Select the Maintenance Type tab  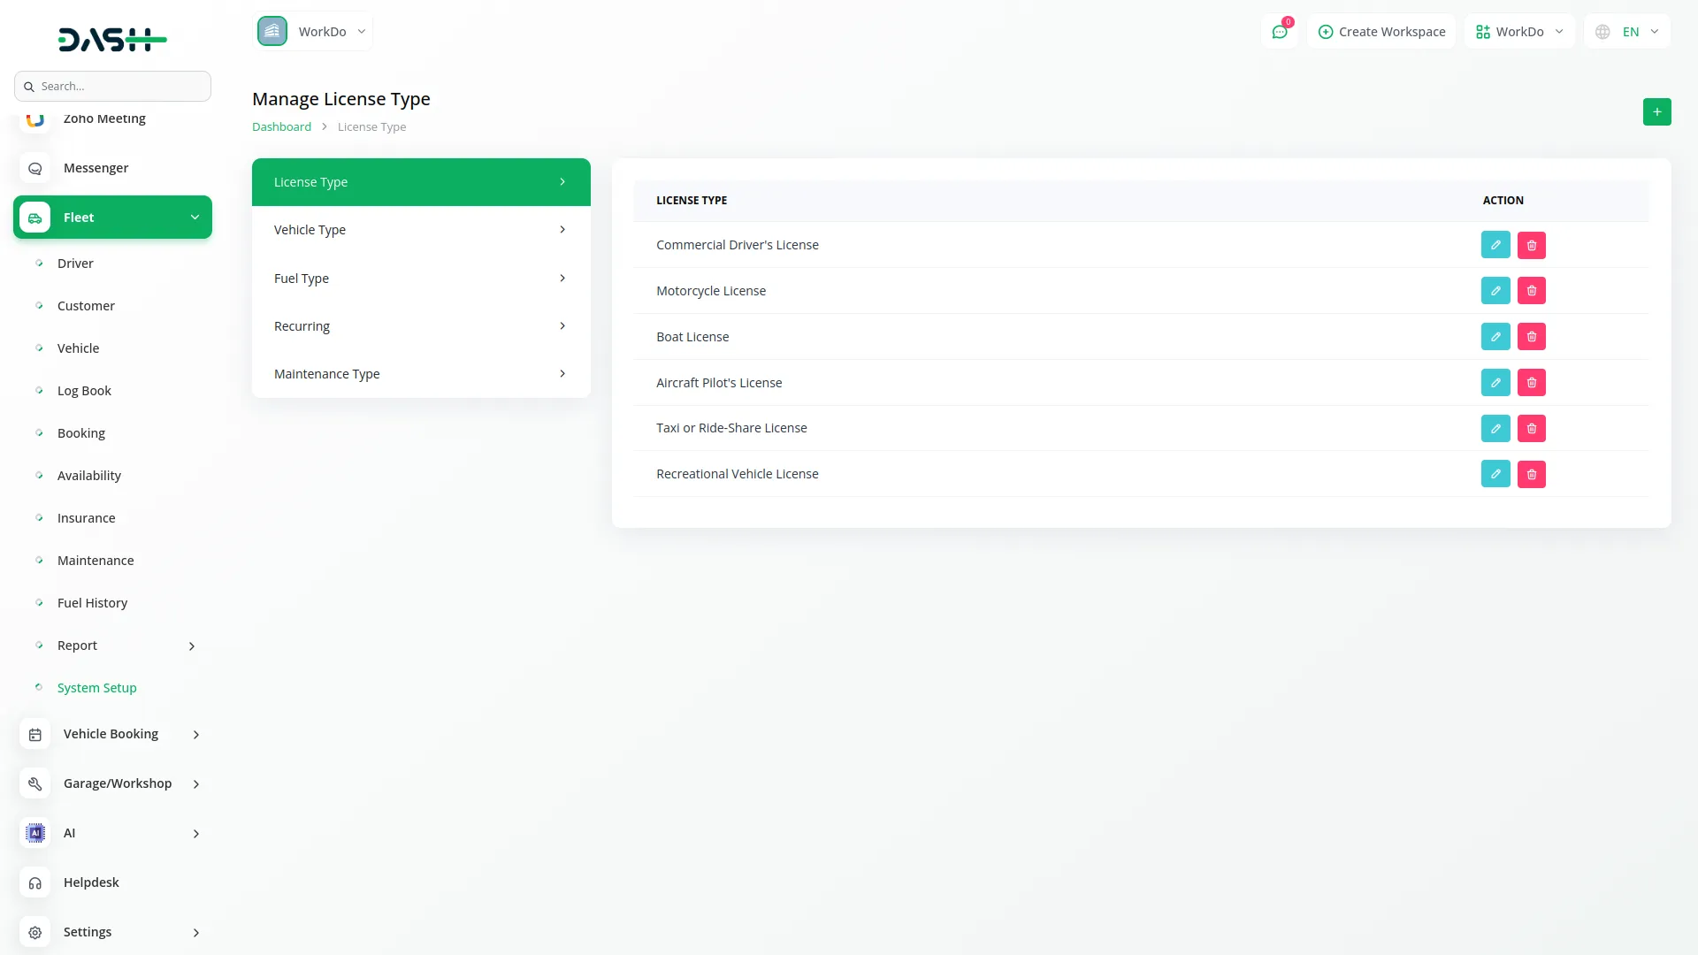(x=421, y=374)
